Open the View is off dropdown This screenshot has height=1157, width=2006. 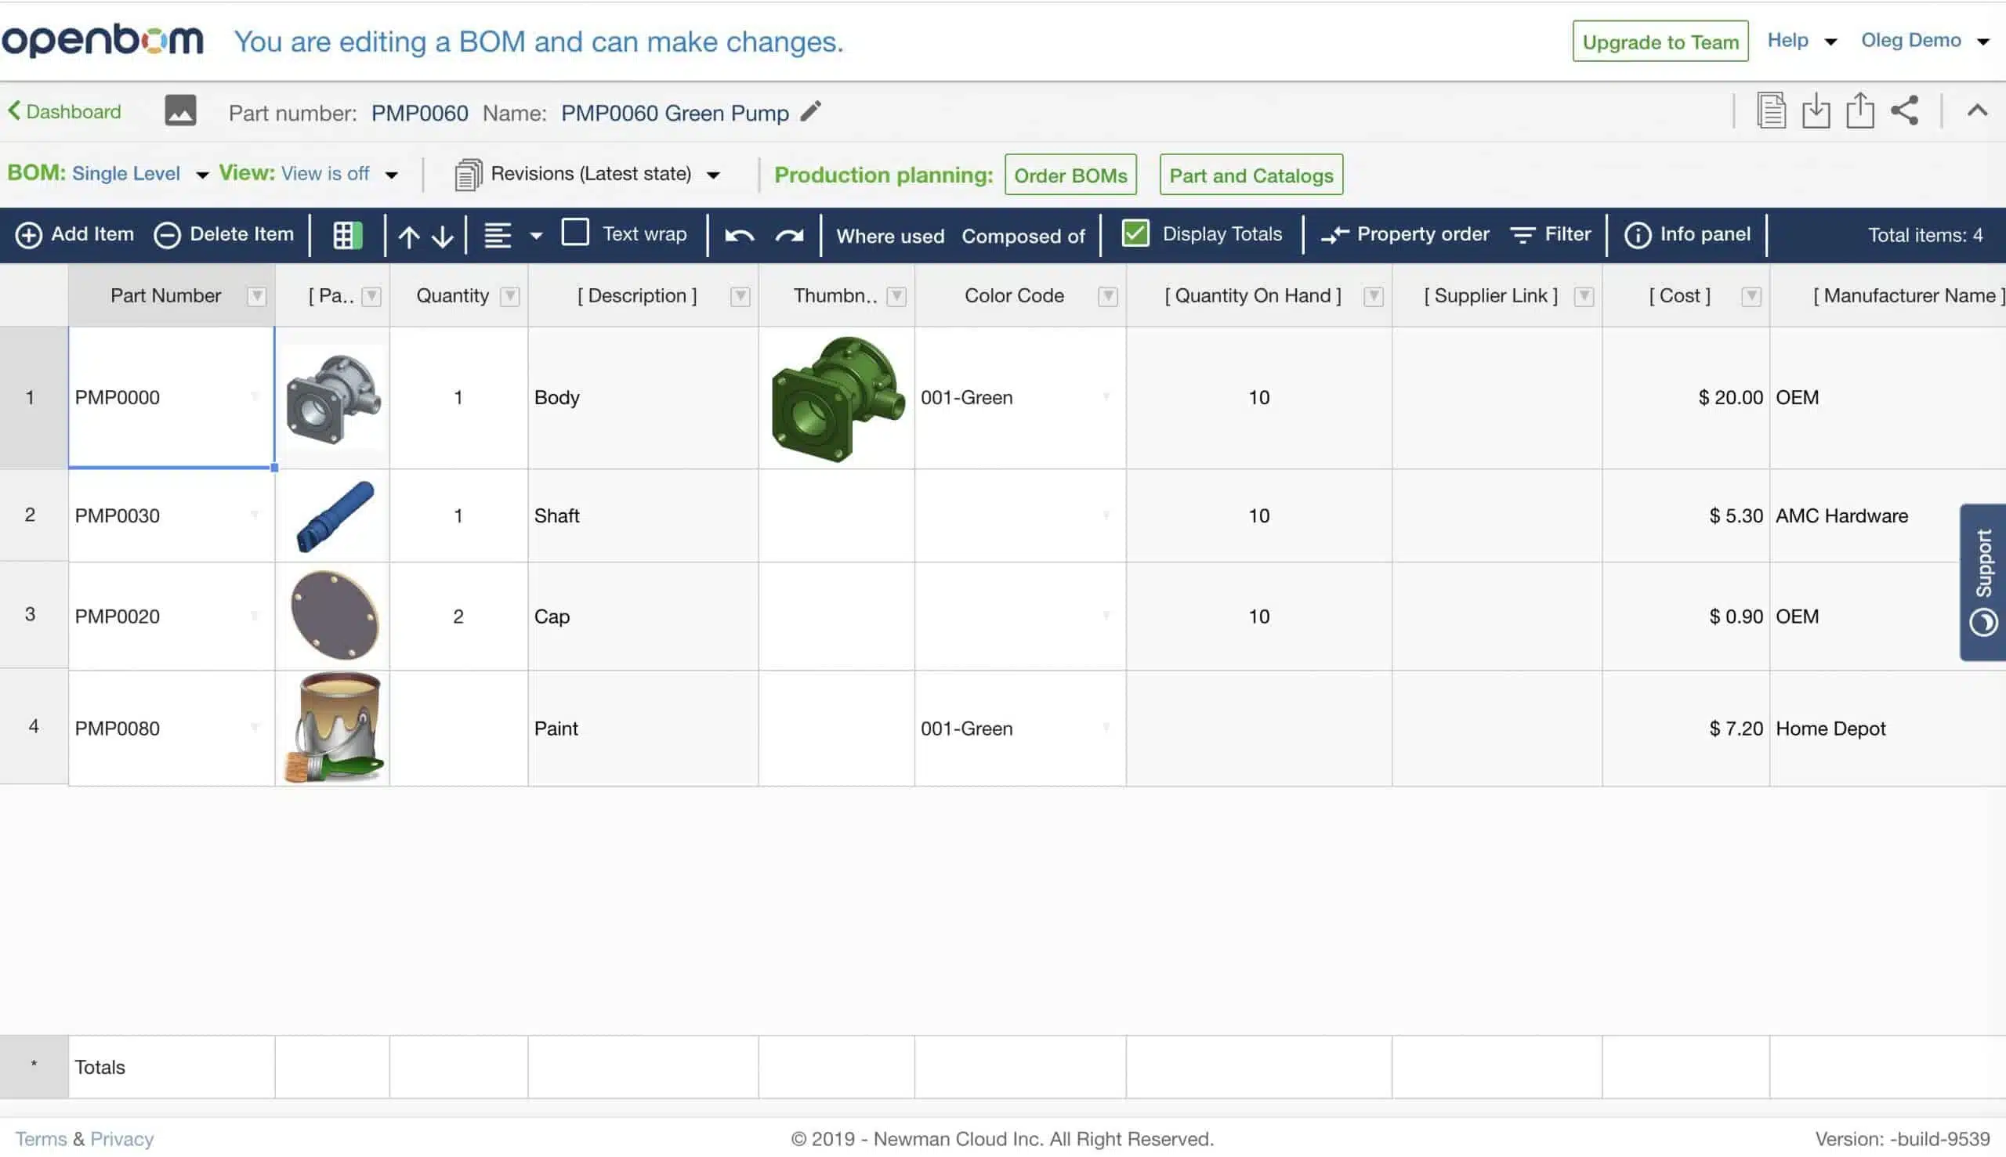[391, 175]
